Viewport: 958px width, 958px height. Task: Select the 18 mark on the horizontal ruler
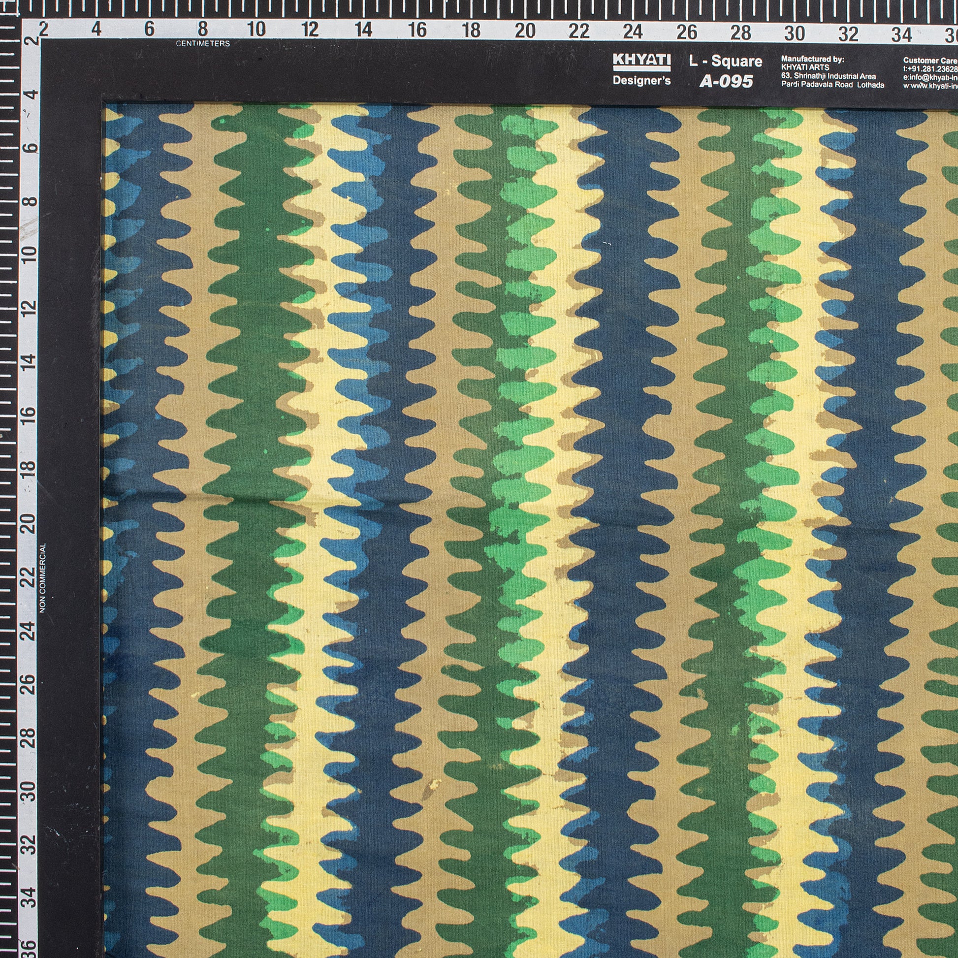(471, 31)
